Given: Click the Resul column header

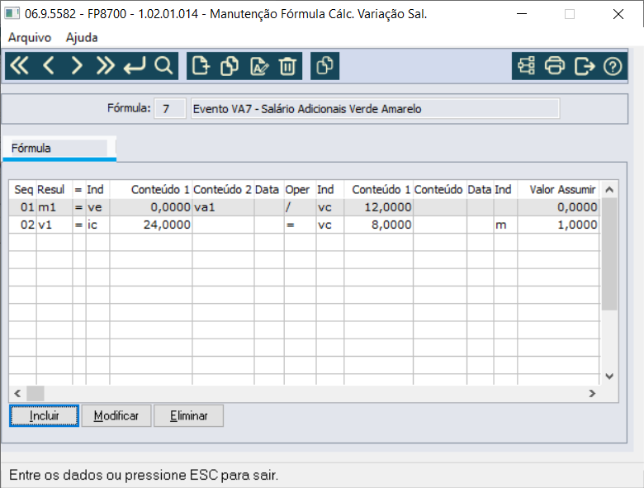Looking at the screenshot, I should [54, 189].
